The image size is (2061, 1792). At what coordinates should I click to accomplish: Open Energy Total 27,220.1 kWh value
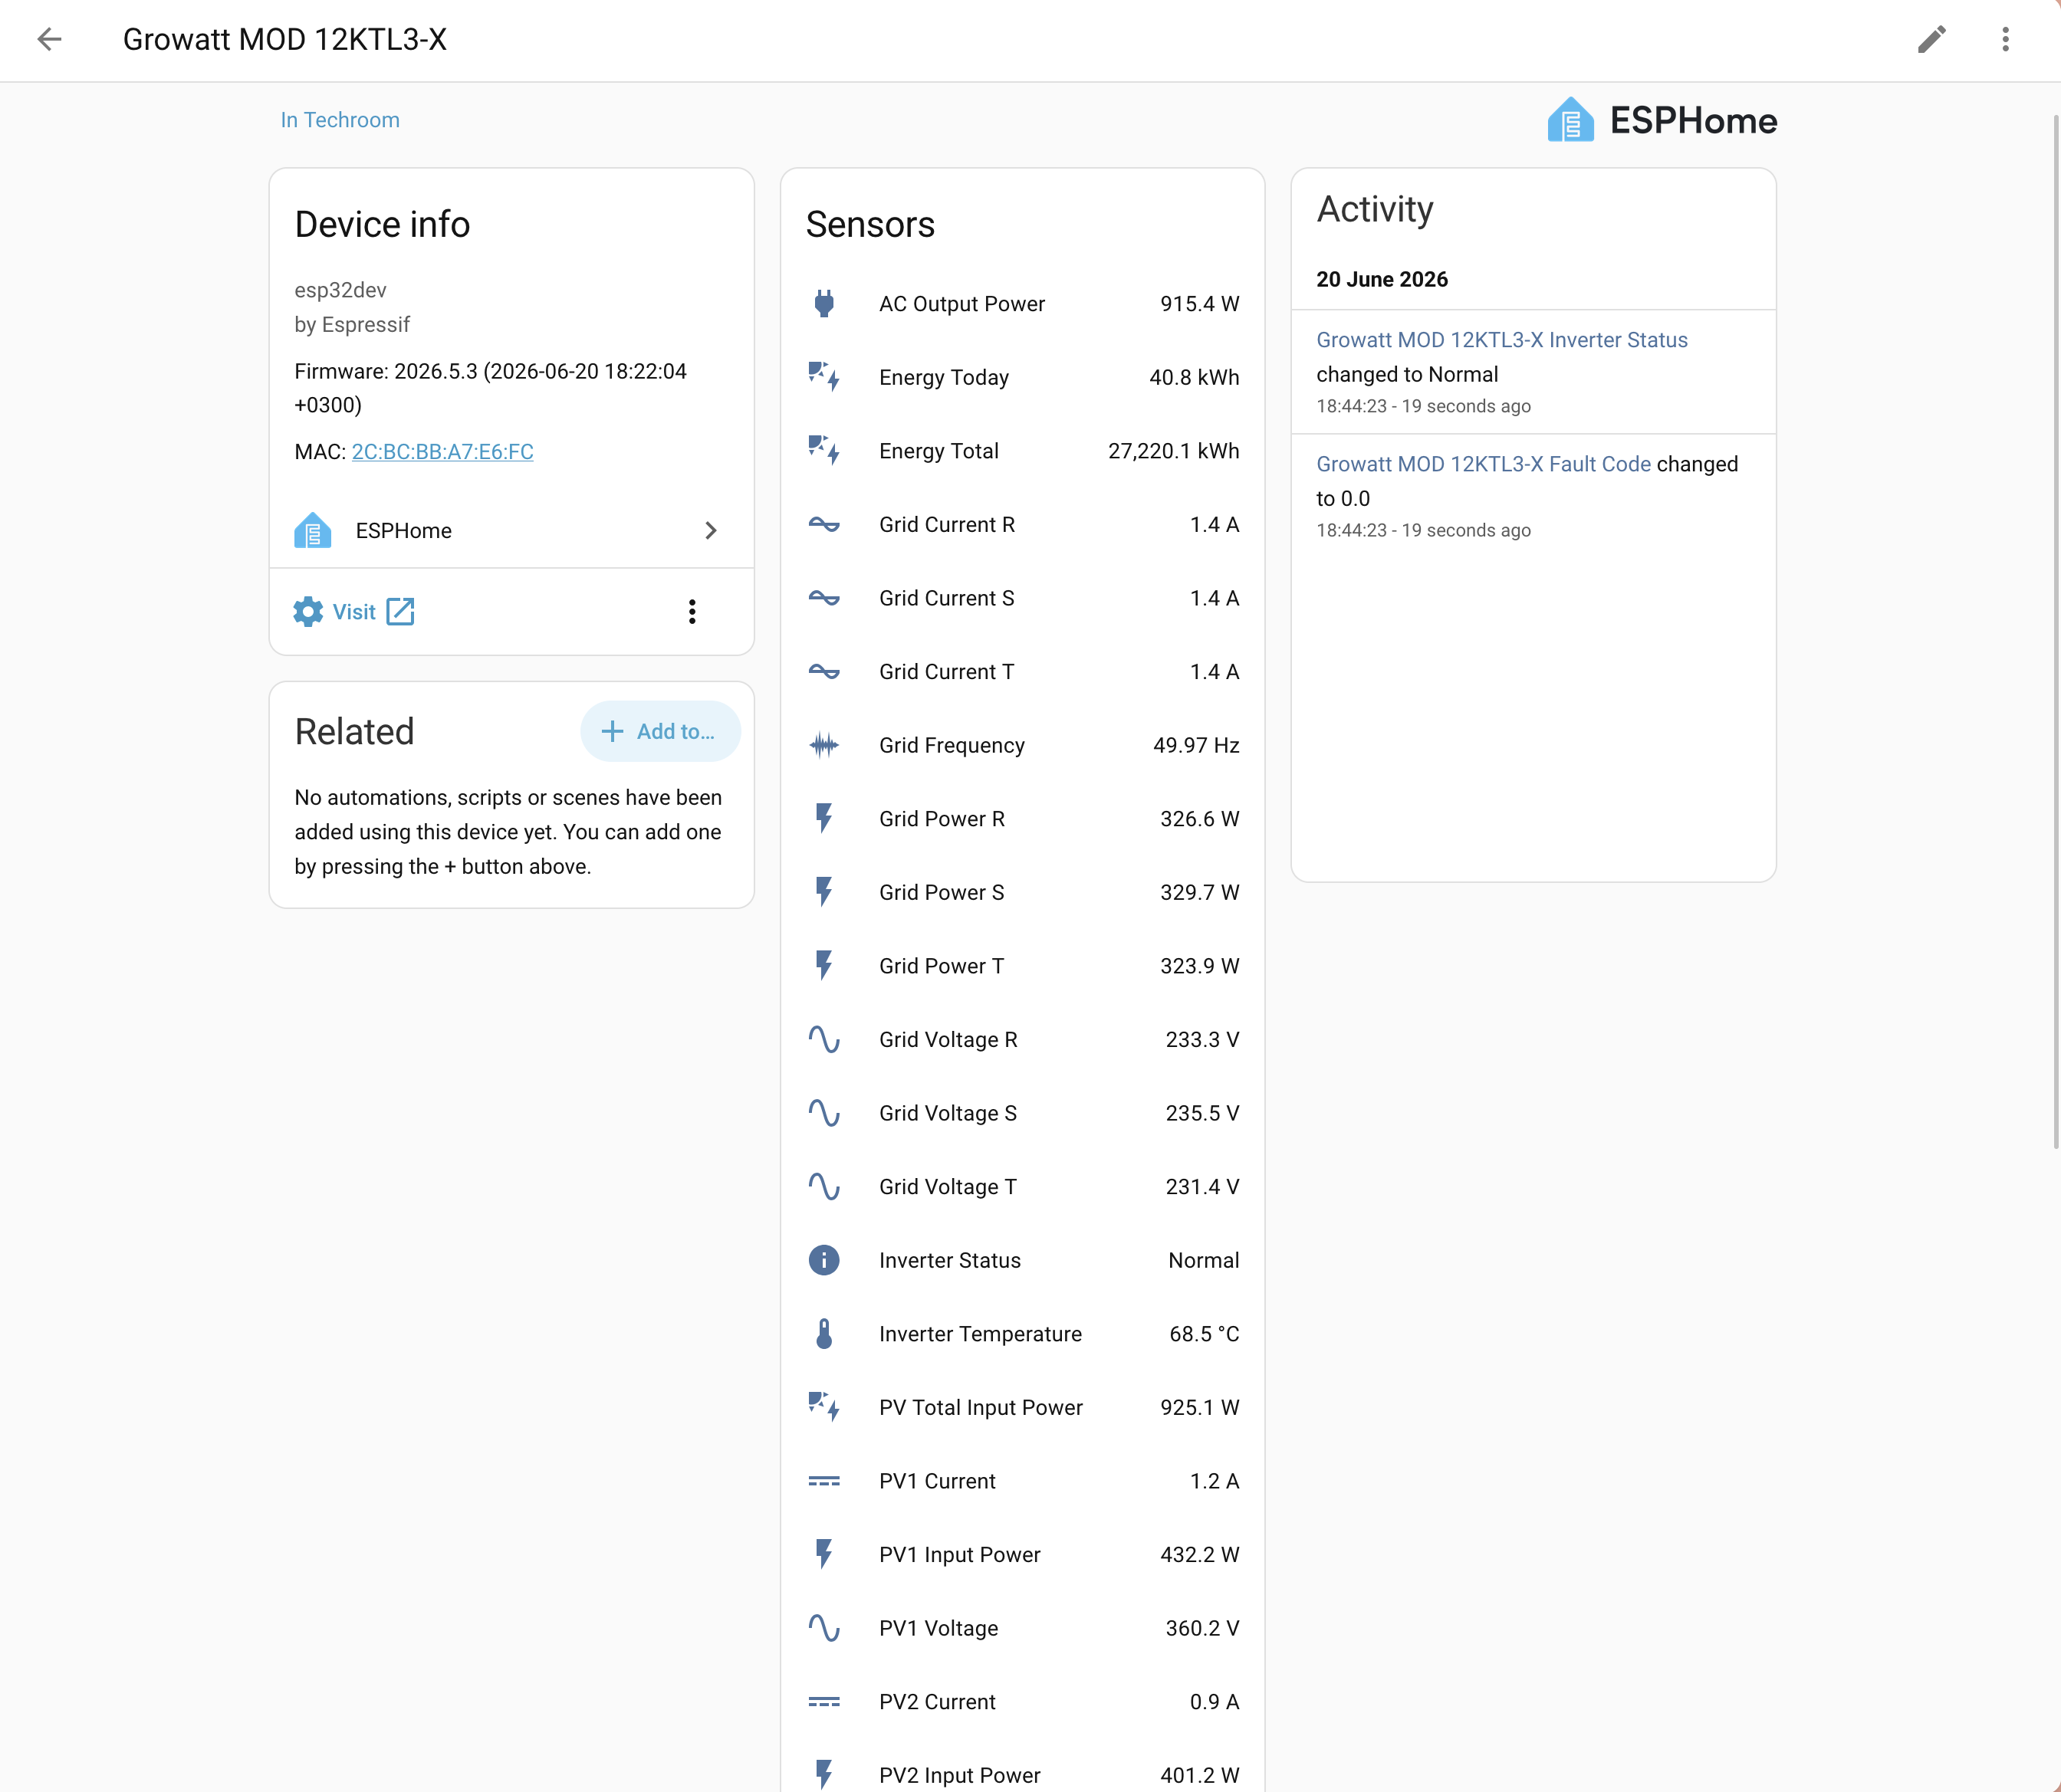(1172, 451)
